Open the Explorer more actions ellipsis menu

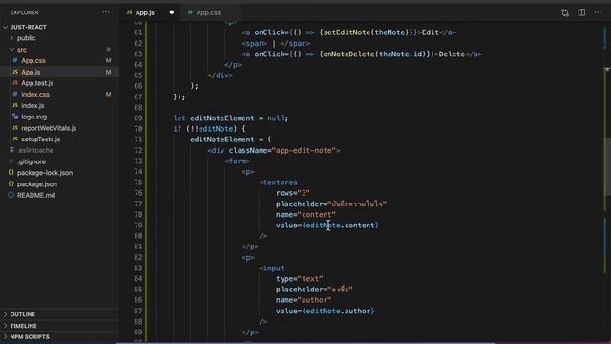click(x=106, y=12)
